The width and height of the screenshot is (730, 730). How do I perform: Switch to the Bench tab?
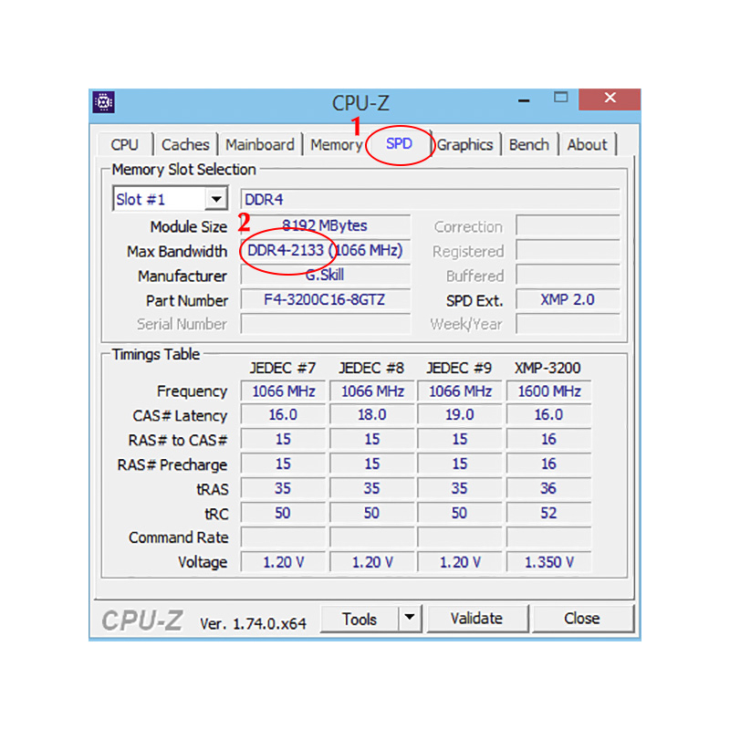pyautogui.click(x=528, y=144)
